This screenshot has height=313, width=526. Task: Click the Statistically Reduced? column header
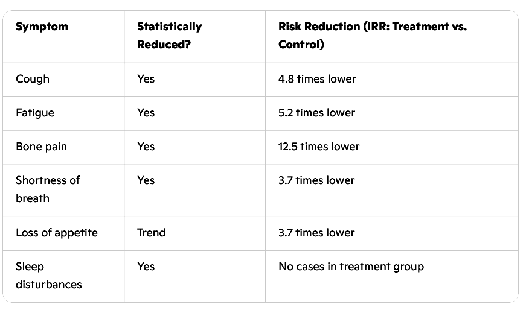click(x=169, y=36)
